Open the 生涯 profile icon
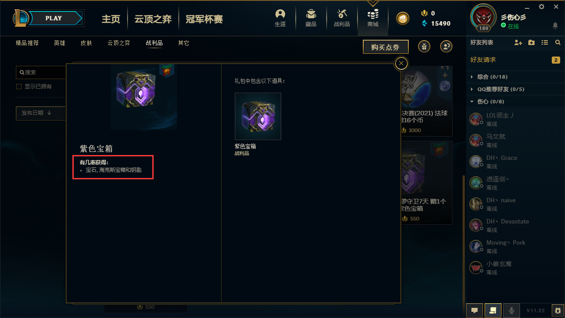The image size is (565, 318). [280, 18]
